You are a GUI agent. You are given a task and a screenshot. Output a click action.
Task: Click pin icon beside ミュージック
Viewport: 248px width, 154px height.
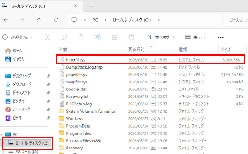point(48,109)
